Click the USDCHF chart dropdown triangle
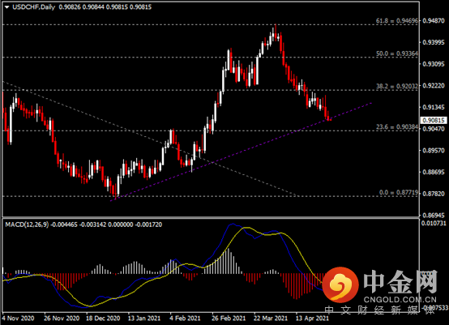The width and height of the screenshot is (449, 325). click(6, 7)
